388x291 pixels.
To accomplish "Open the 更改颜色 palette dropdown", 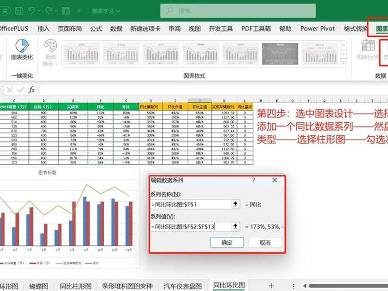I will coord(50,53).
